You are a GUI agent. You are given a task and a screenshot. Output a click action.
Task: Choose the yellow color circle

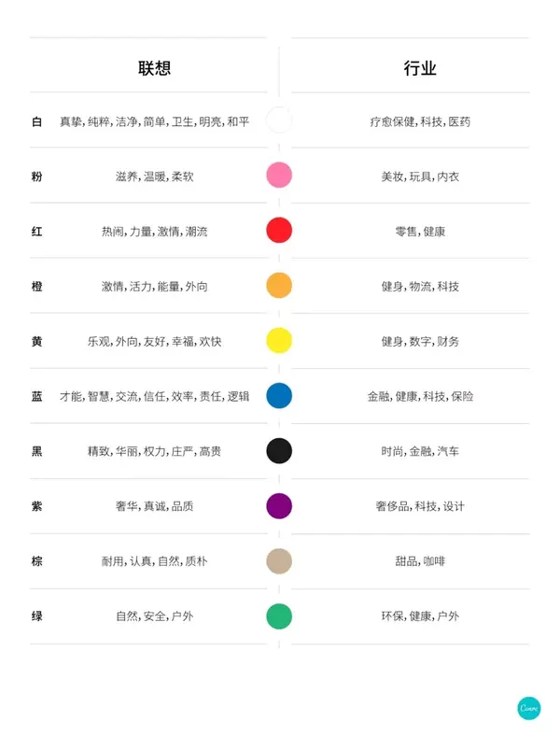279,340
